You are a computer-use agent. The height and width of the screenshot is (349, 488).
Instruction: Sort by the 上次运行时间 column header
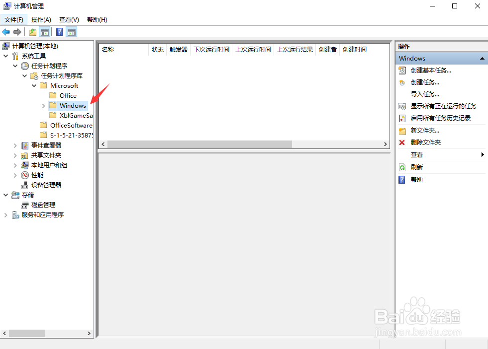point(253,49)
